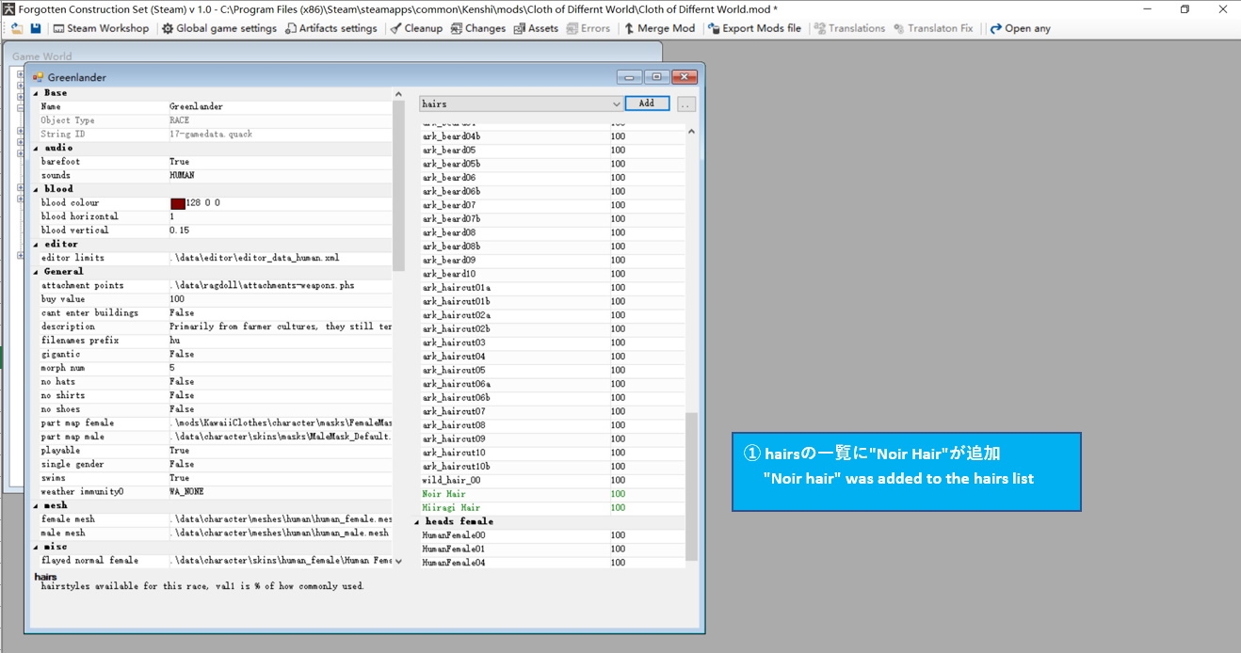This screenshot has height=653, width=1241.
Task: Click the weather immunity0 WA_NONE value
Action: 186,491
